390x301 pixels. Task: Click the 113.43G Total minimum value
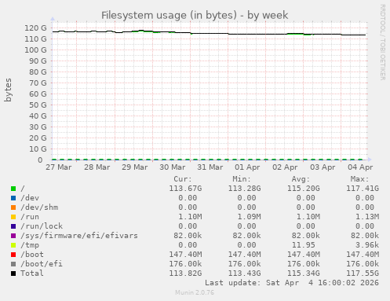[x=245, y=273]
